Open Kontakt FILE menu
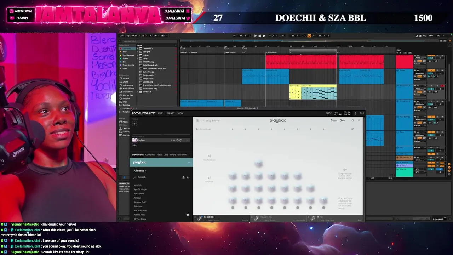The width and height of the screenshot is (453, 255). [x=160, y=113]
